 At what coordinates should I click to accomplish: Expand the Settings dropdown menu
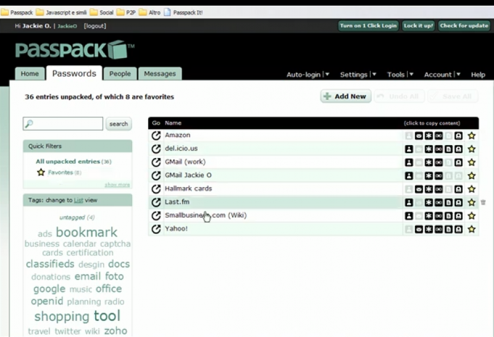(358, 75)
